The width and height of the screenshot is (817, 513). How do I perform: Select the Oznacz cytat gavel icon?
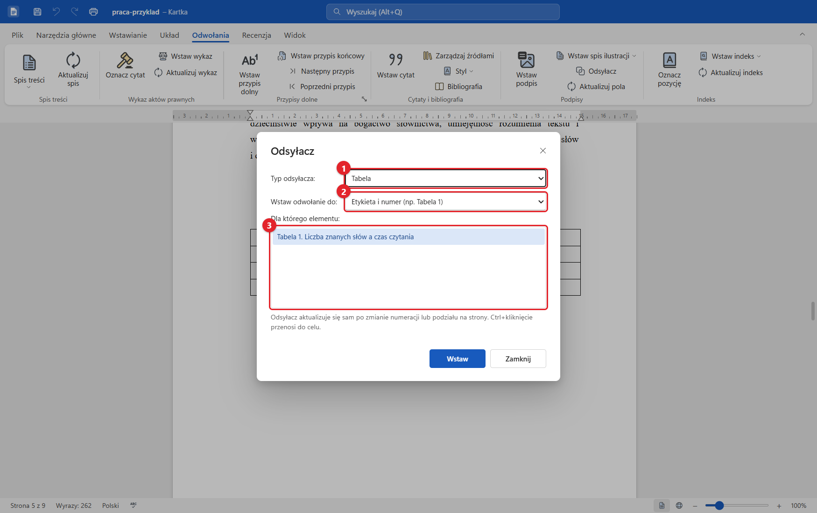coord(125,60)
